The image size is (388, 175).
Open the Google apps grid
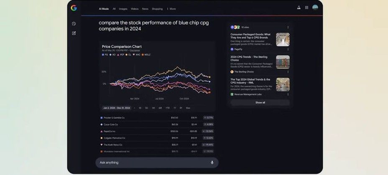pyautogui.click(x=306, y=8)
